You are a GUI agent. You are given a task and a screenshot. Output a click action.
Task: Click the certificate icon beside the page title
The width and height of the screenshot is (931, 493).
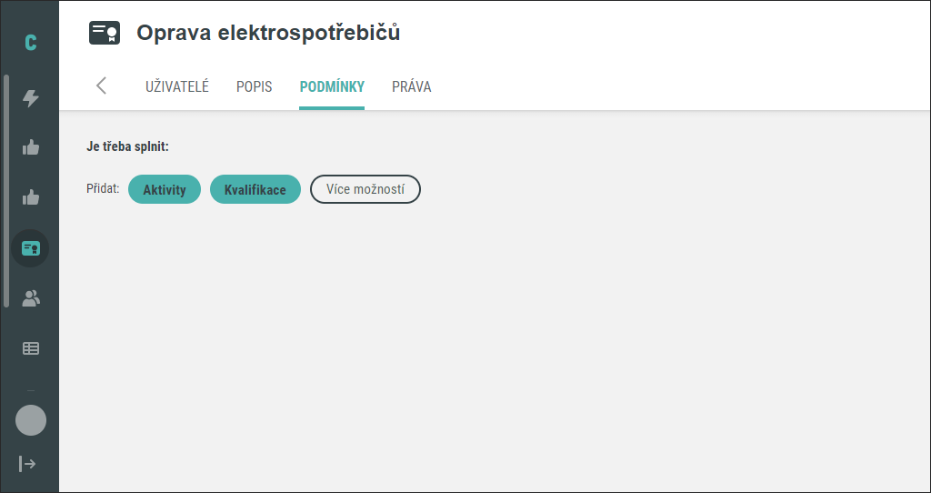coord(105,34)
